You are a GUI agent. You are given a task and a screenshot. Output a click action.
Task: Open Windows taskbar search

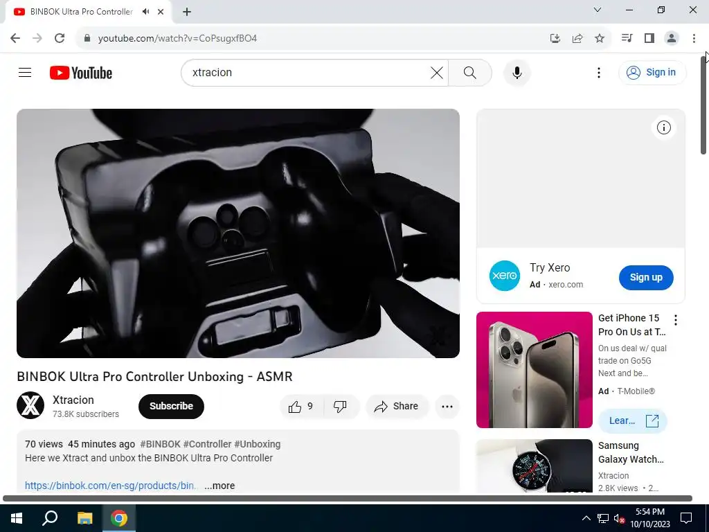pyautogui.click(x=50, y=518)
